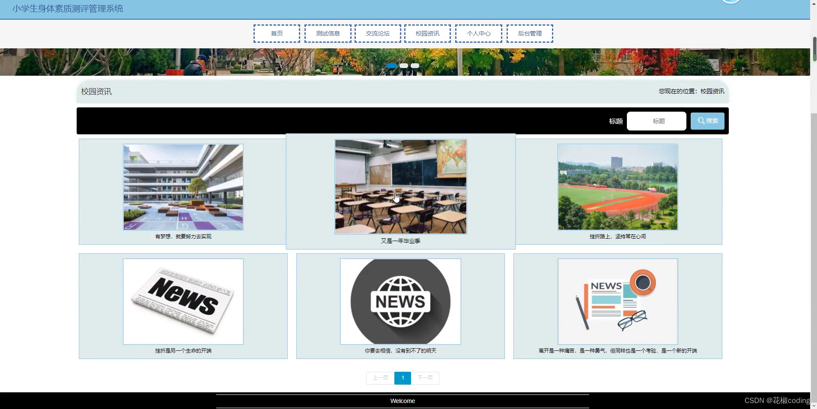Screen dimensions: 817x409
Task: Click the Welcome footer text
Action: tap(403, 401)
